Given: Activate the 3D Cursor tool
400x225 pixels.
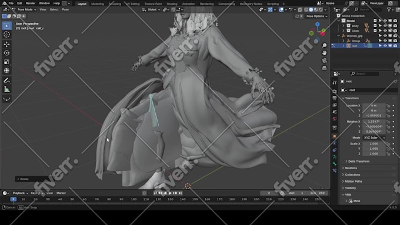Looking at the screenshot, I should [6, 35].
